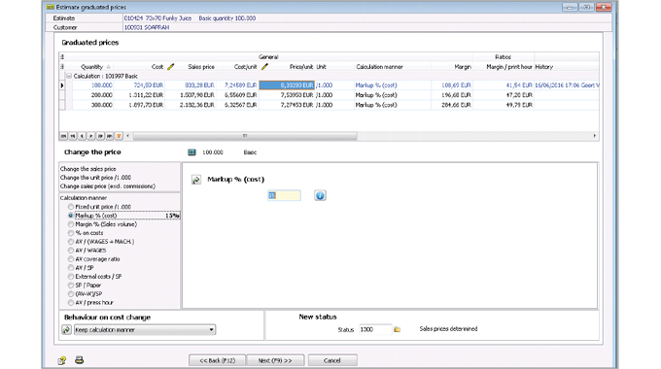Select the Fixed unit price /1.000 radio
661x369 pixels.
[x=71, y=207]
